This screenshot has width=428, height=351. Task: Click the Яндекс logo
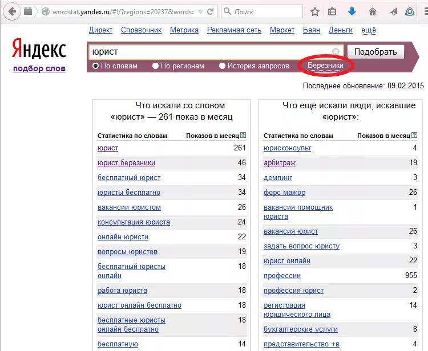click(x=39, y=48)
